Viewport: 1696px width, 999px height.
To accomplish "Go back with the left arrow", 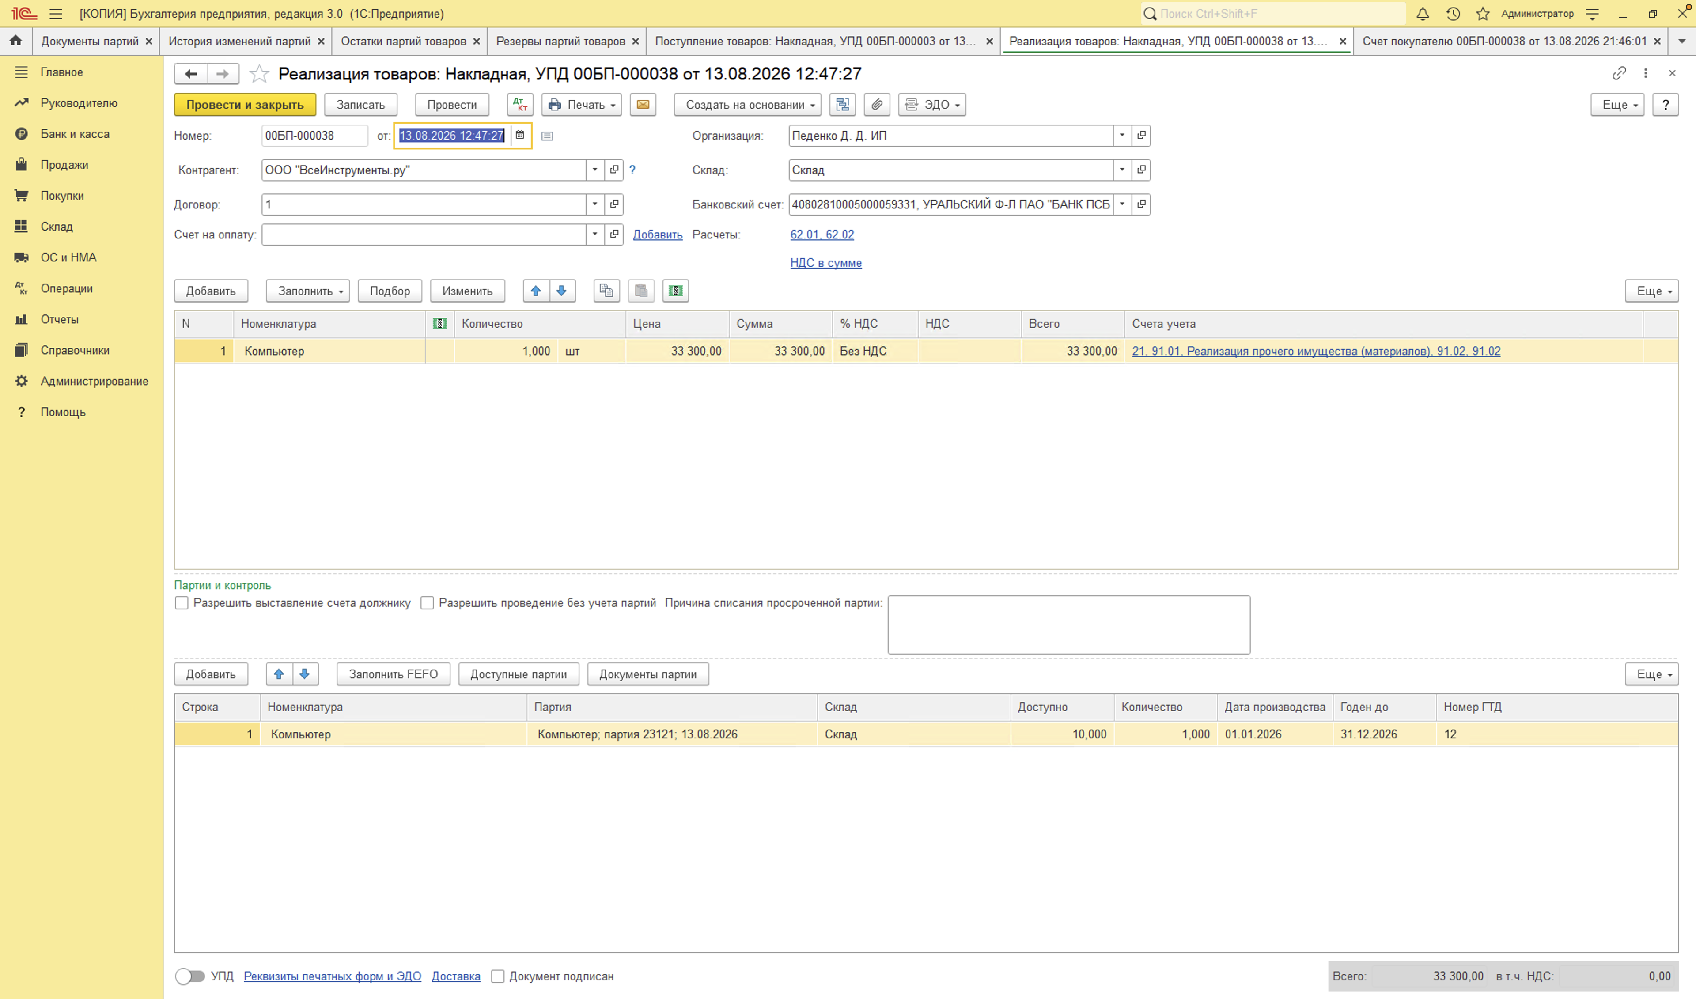I will point(191,73).
